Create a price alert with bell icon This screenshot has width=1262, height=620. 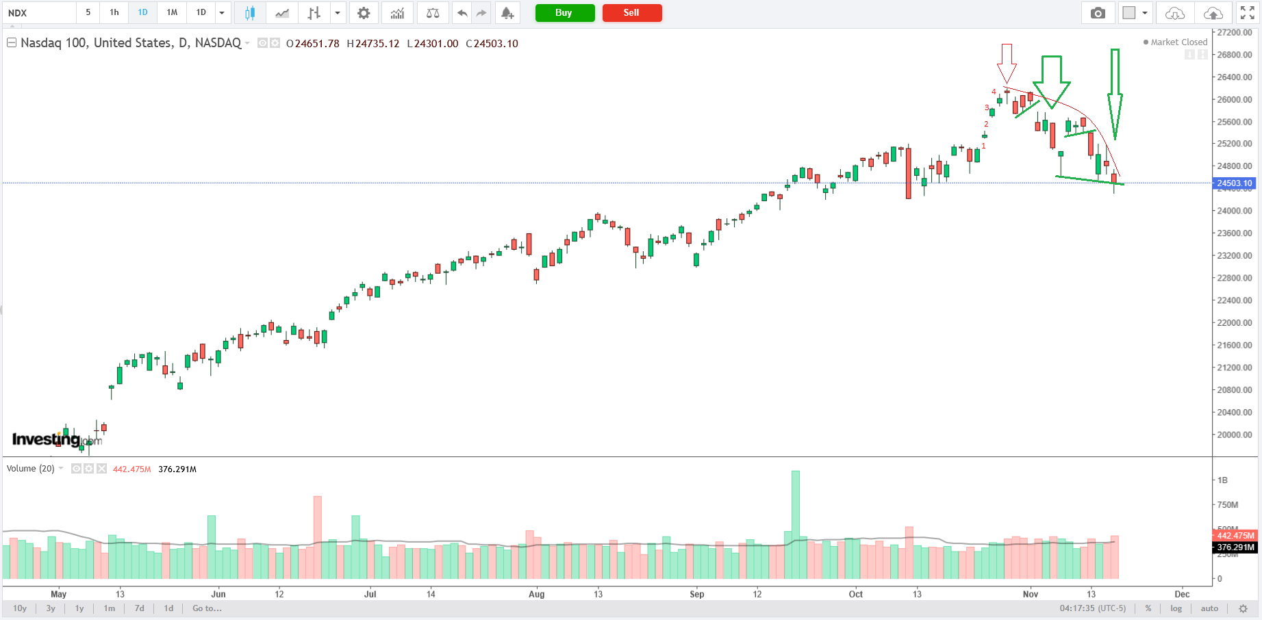tap(507, 13)
